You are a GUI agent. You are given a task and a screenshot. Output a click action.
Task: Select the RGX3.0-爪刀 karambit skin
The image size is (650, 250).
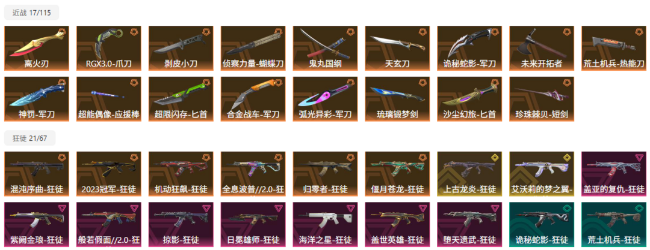coord(108,49)
